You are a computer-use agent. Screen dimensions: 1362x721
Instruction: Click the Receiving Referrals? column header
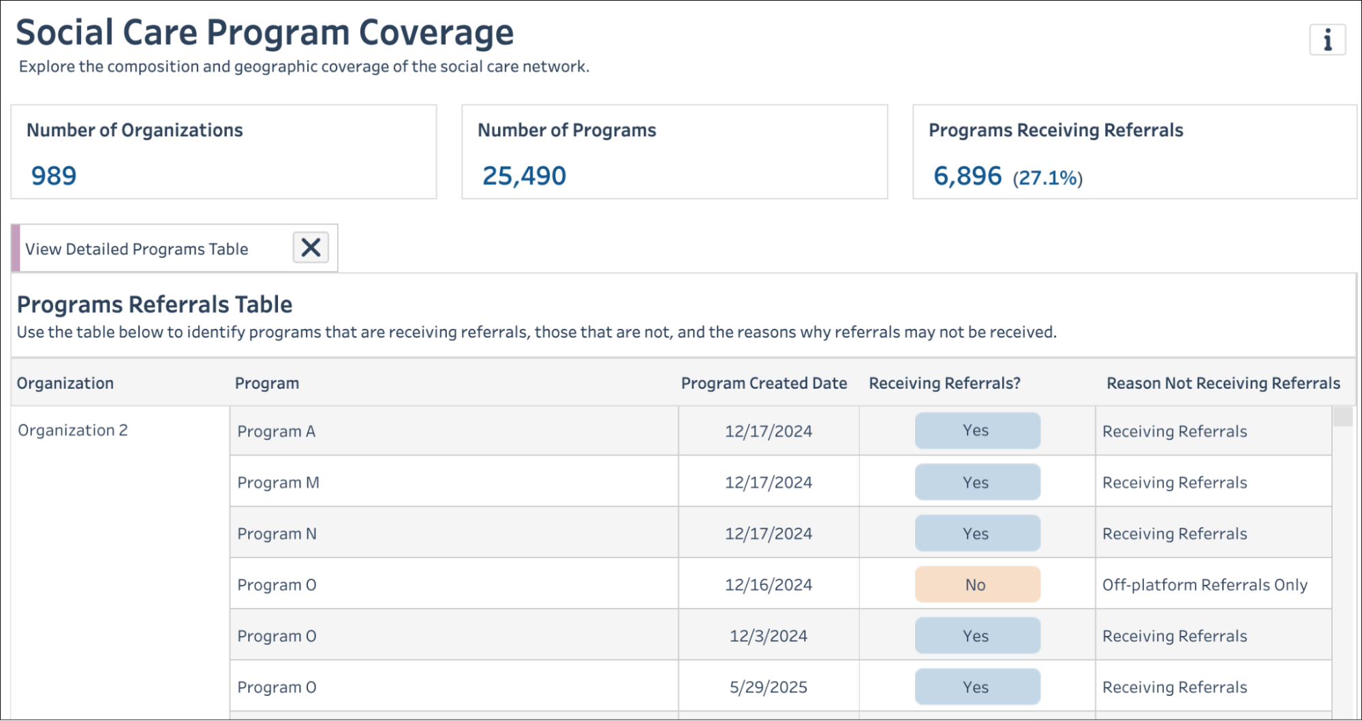tap(943, 383)
